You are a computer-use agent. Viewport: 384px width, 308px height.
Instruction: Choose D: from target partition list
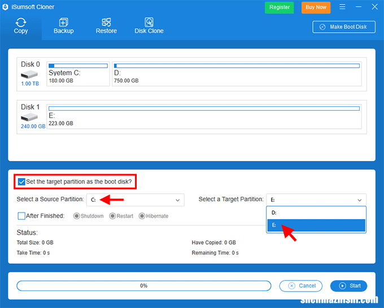[316, 212]
